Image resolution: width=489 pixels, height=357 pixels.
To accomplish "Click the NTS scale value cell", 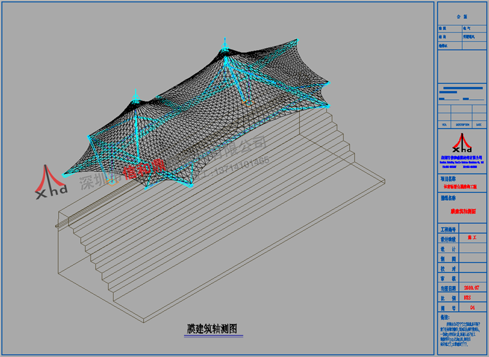I will tap(470, 297).
